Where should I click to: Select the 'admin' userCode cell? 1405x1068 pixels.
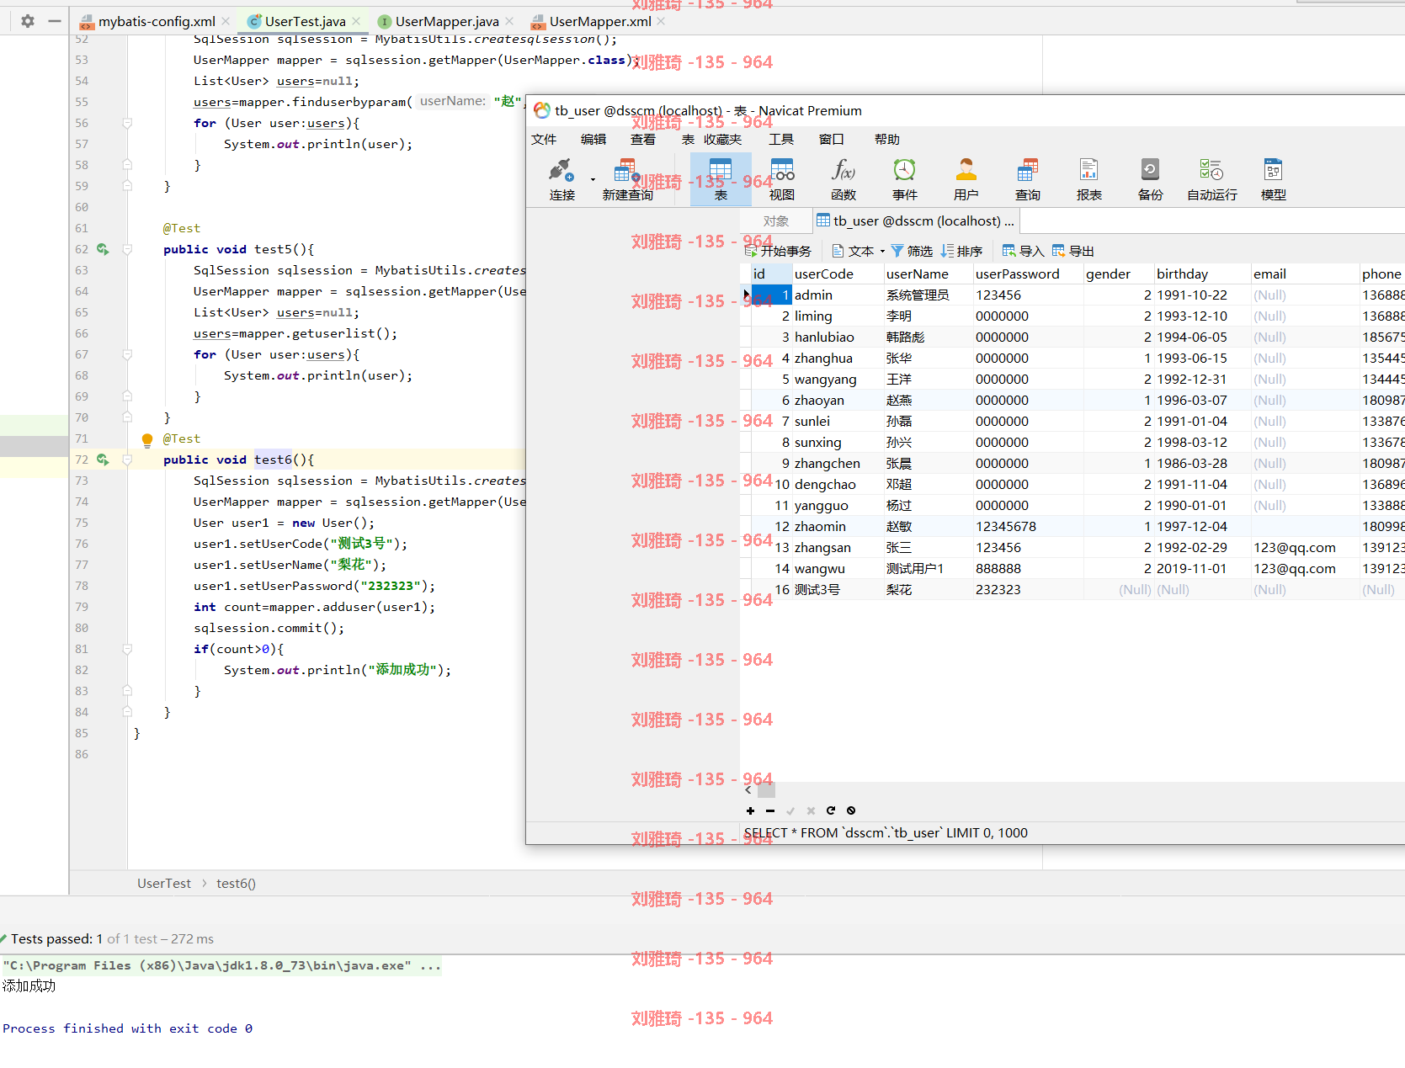click(838, 295)
